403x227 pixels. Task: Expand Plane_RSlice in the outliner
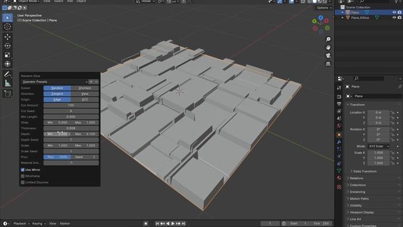click(343, 18)
